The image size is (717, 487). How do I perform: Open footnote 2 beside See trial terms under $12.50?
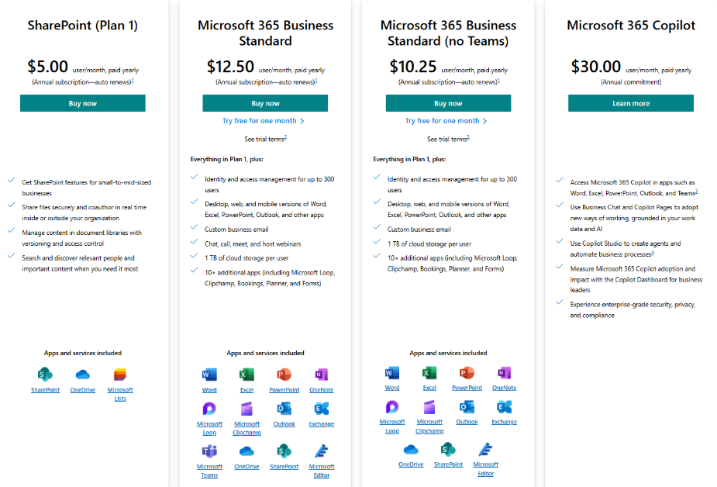[285, 137]
